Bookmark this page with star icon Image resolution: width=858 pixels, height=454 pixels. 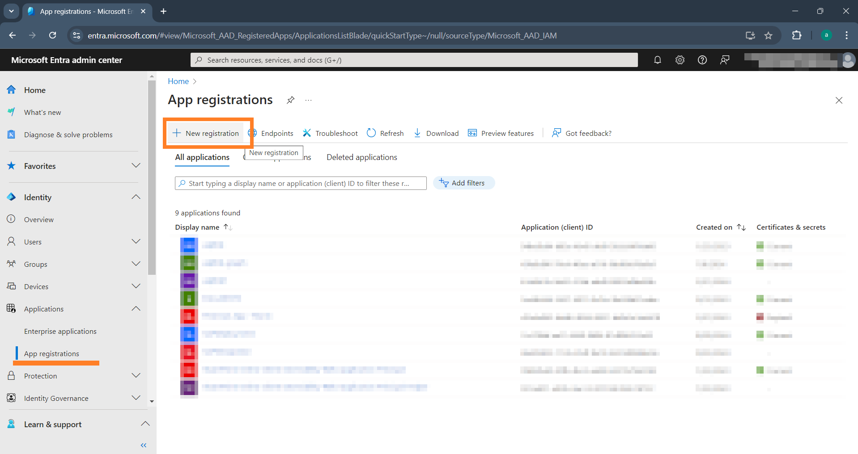768,35
